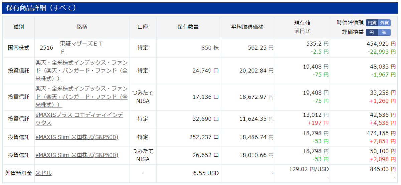Select the 口座 column header
This screenshot has height=185, width=401.
tap(143, 27)
